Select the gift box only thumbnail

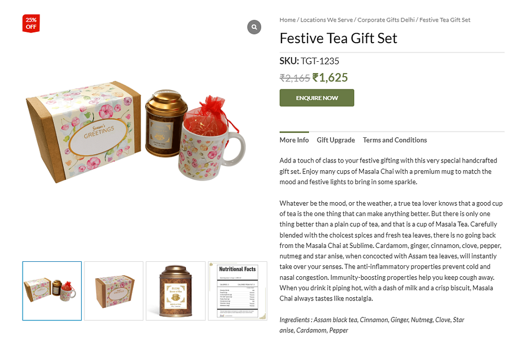click(114, 291)
